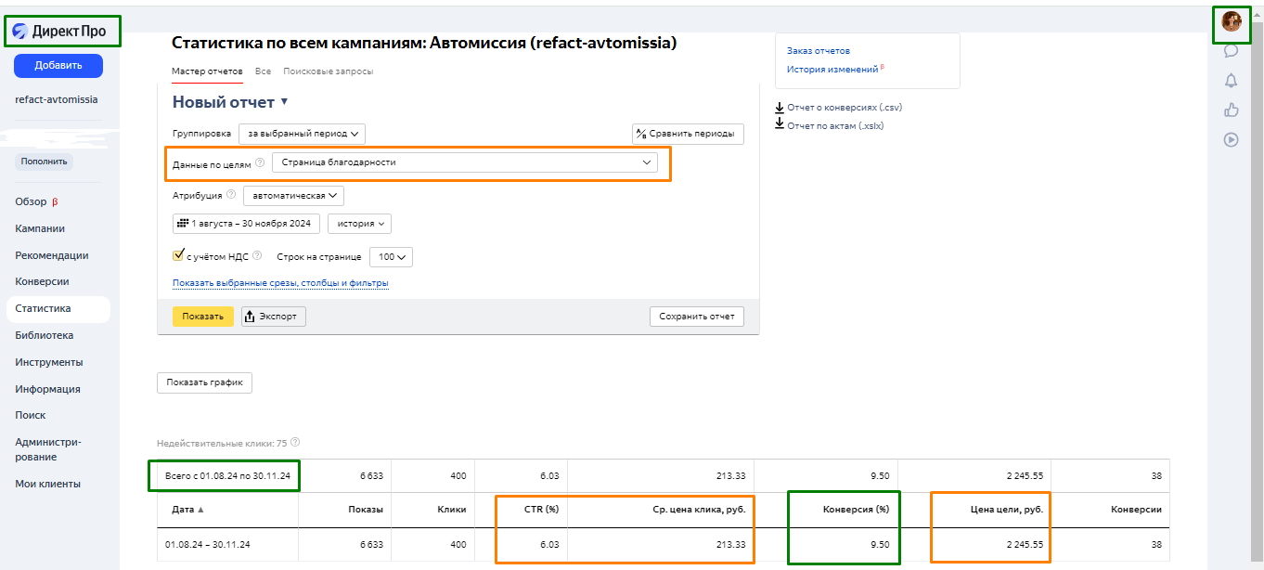Click help icon beside Недействительные клики

pos(295,443)
